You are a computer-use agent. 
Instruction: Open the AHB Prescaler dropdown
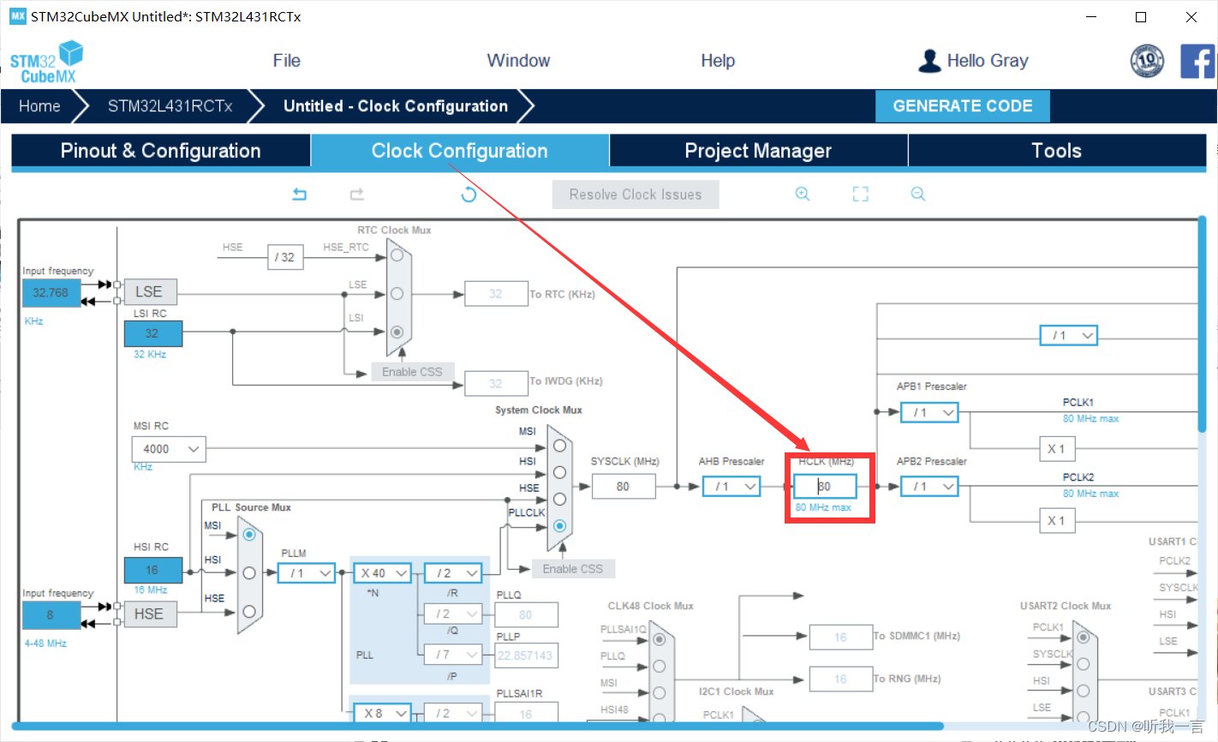click(731, 487)
